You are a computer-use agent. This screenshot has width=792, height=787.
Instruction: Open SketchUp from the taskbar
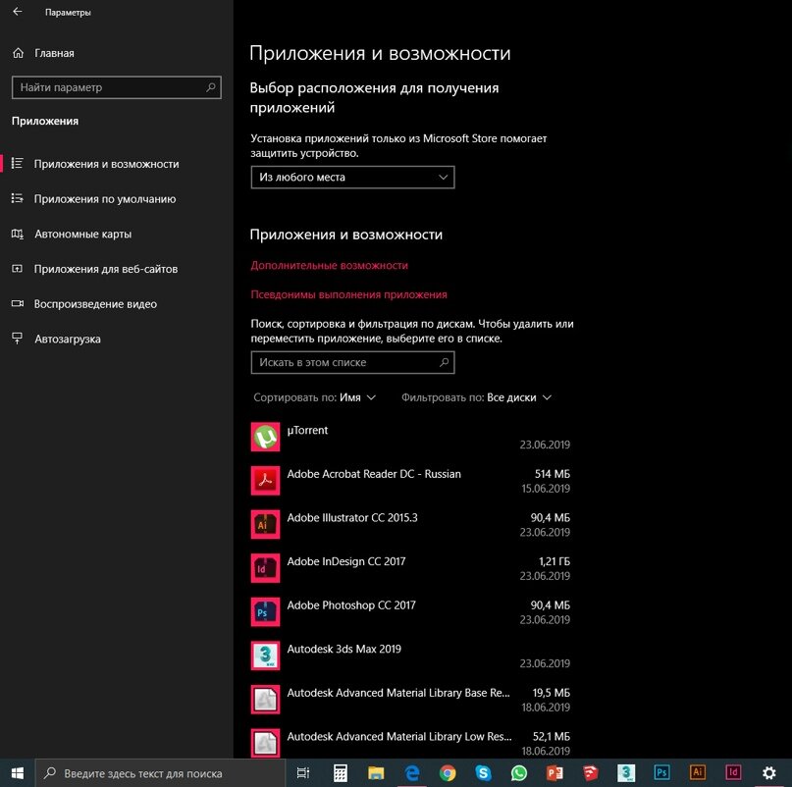[590, 773]
